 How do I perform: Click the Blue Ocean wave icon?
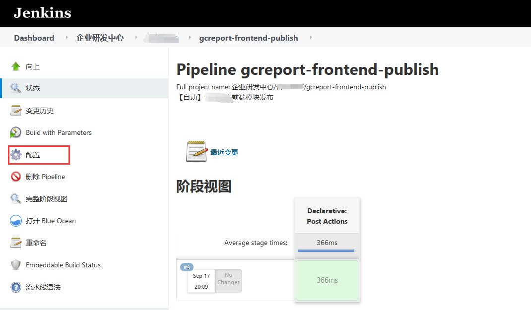(15, 221)
